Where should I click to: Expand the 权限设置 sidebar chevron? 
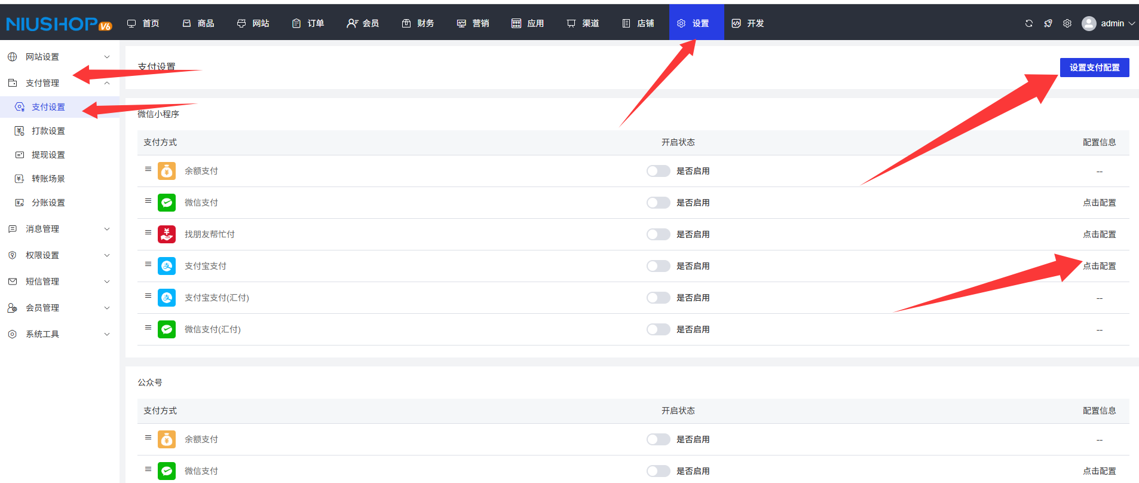107,255
